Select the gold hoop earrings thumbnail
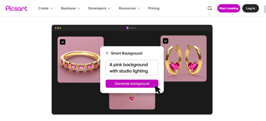The width and height of the screenshot is (266, 121). [x=184, y=58]
